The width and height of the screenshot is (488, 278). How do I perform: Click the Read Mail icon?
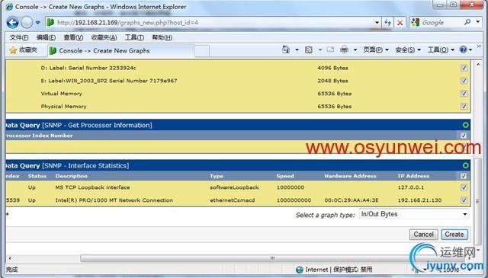[x=330, y=50]
